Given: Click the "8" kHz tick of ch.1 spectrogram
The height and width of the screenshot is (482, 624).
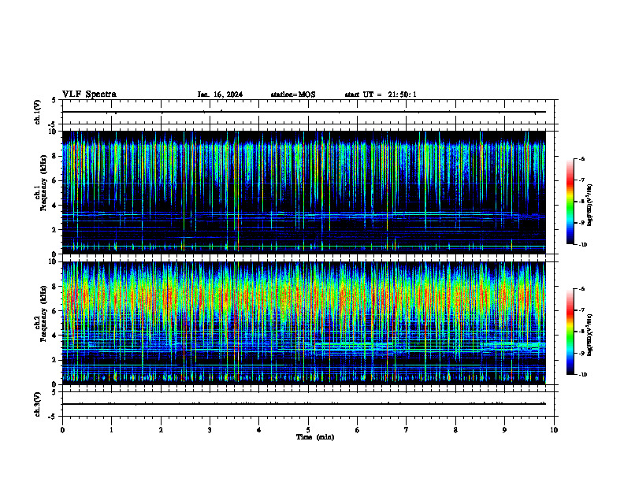Looking at the screenshot, I should 55,156.
